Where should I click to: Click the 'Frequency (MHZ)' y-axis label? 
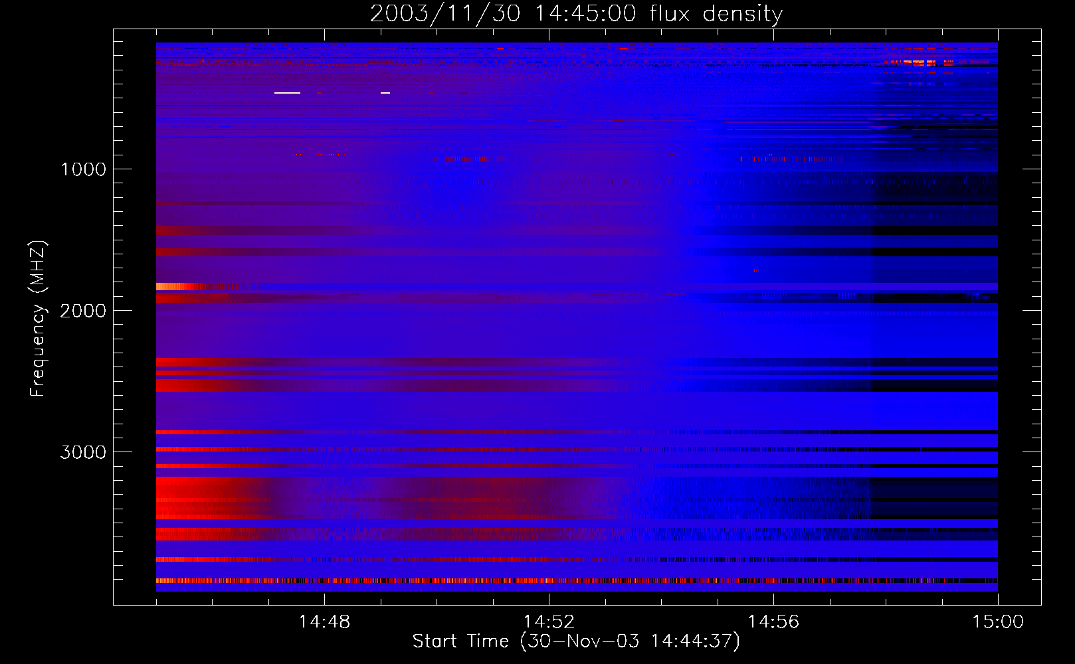(38, 319)
